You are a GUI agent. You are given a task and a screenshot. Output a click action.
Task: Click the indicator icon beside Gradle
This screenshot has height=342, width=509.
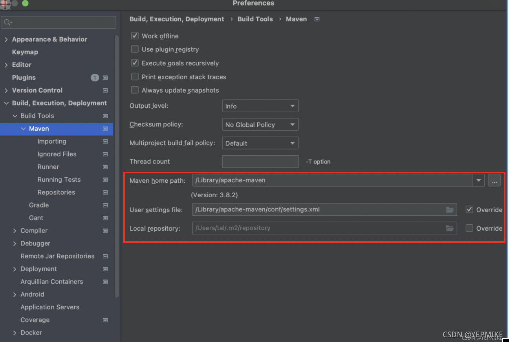(105, 205)
